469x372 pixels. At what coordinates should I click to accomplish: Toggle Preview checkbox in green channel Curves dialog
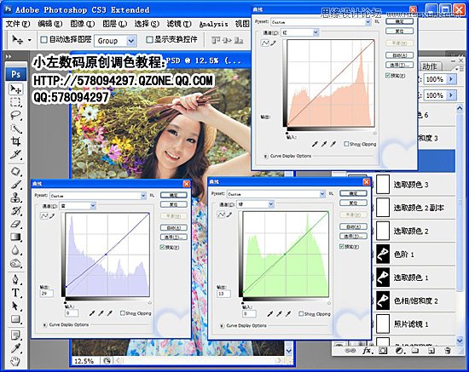[x=342, y=246]
